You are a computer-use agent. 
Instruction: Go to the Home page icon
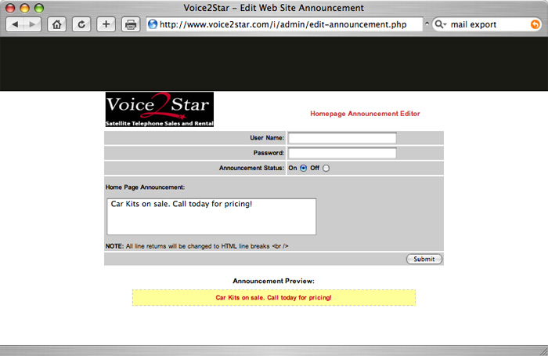pyautogui.click(x=56, y=24)
